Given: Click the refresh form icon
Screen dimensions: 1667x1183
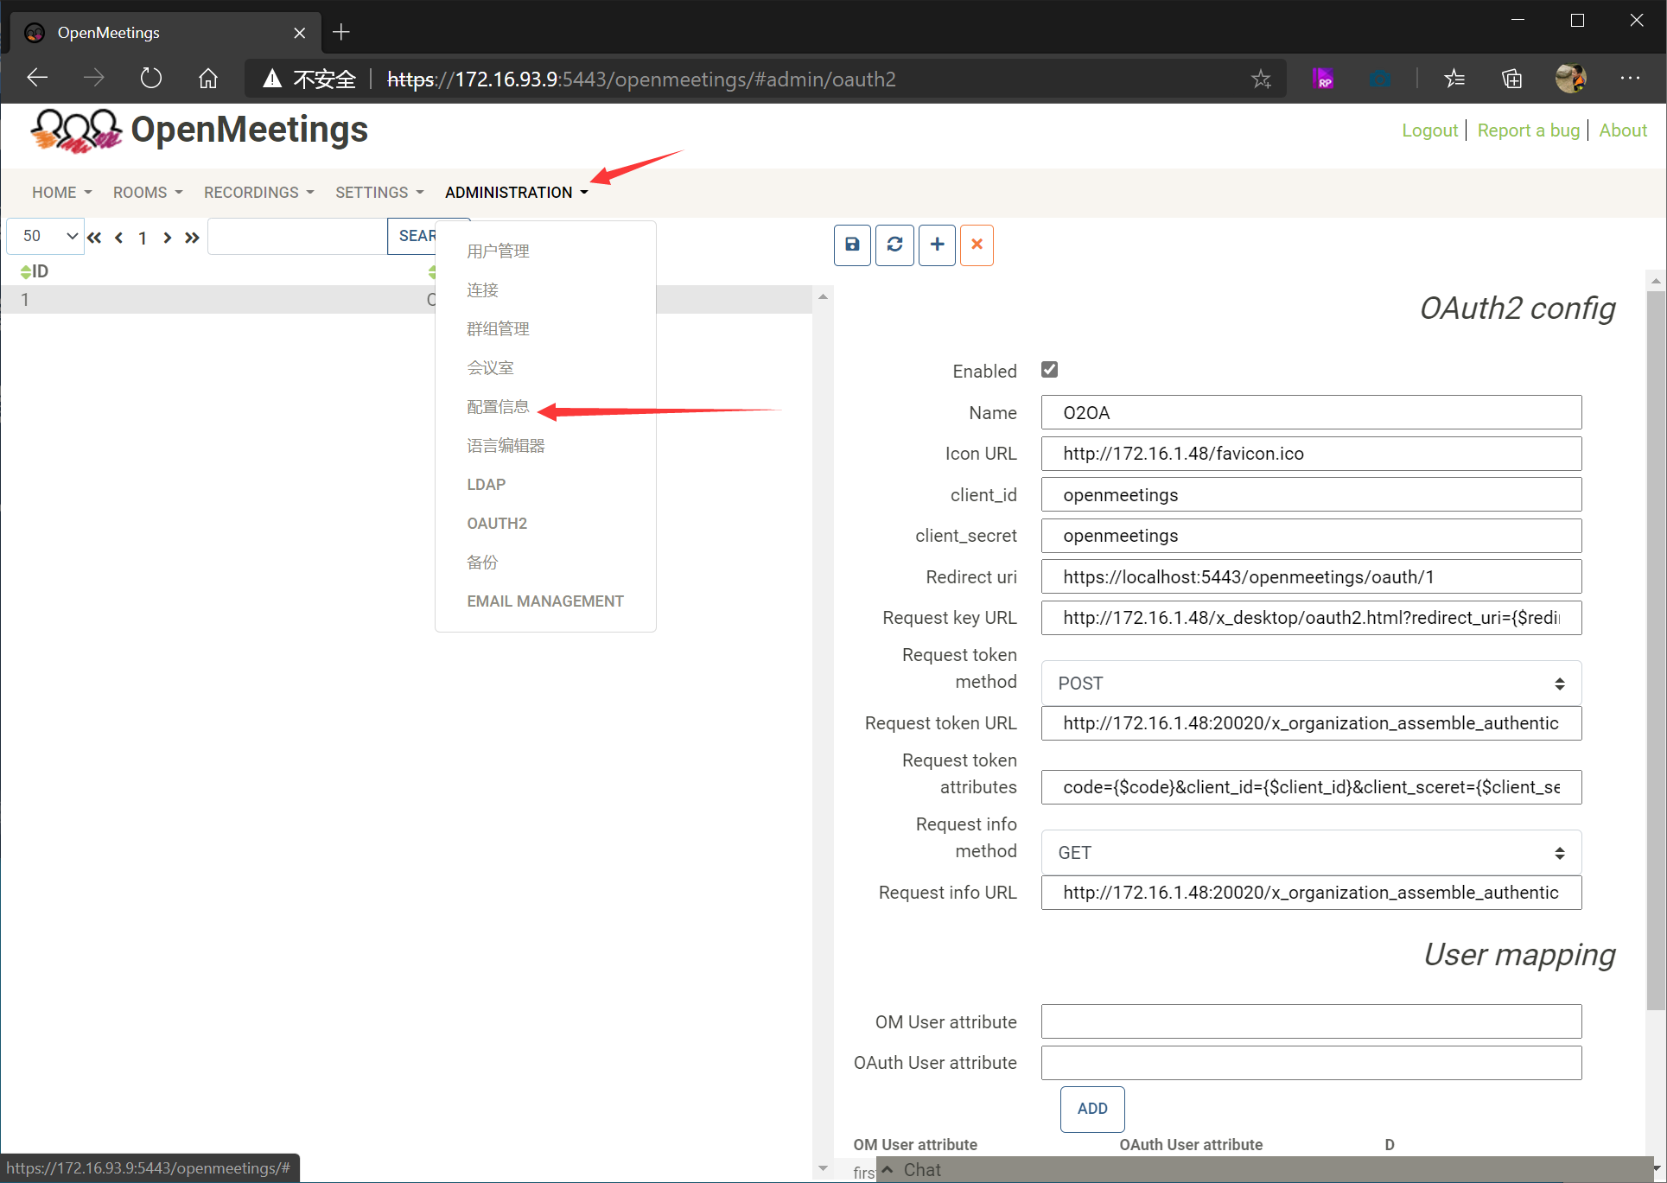Looking at the screenshot, I should pyautogui.click(x=894, y=245).
